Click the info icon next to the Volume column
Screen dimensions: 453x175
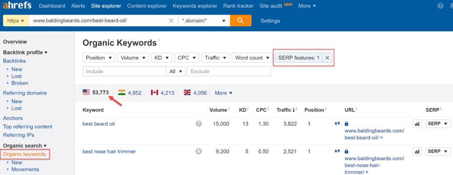(x=229, y=109)
